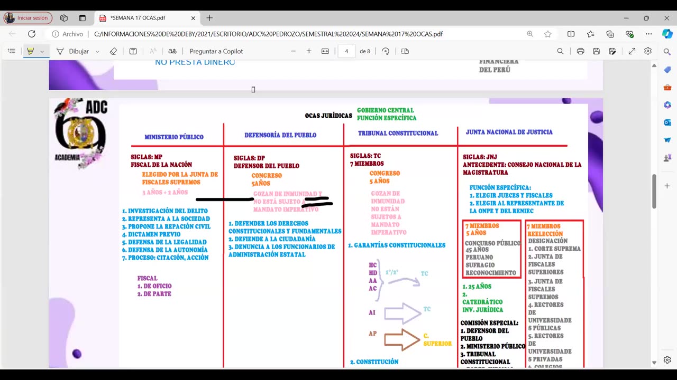The width and height of the screenshot is (677, 380).
Task: Zoom out with the minus button
Action: coord(293,51)
